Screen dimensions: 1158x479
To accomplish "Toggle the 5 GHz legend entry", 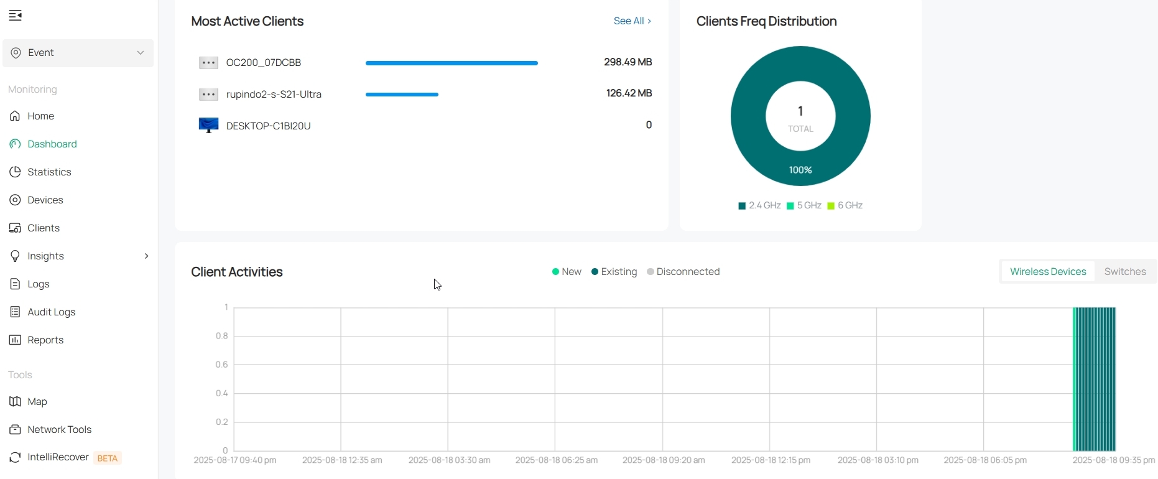I will (804, 206).
